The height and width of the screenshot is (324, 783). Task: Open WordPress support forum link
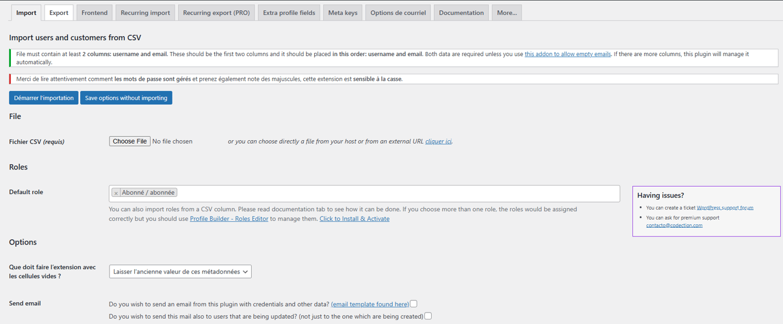[725, 208]
